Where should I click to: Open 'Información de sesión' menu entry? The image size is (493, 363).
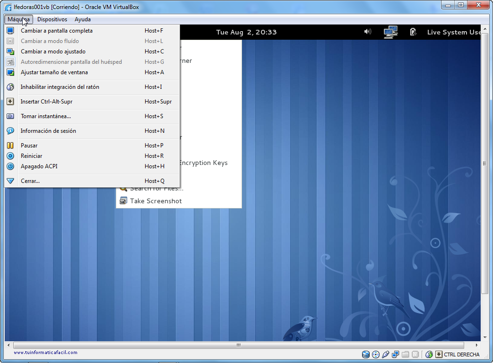tap(92, 131)
